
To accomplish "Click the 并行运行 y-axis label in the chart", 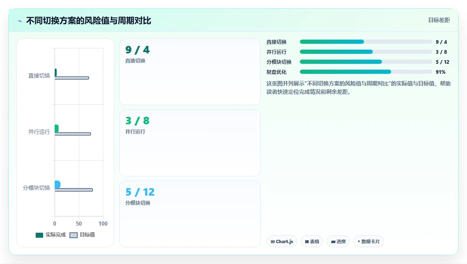I will [x=39, y=132].
